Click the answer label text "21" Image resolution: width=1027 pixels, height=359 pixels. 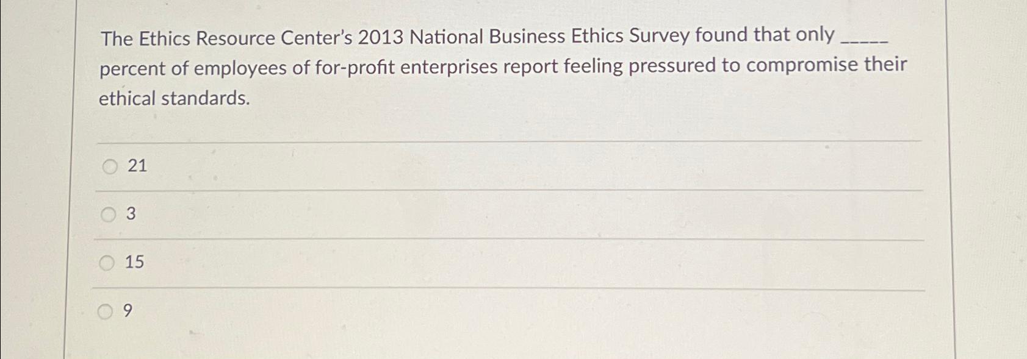(137, 166)
